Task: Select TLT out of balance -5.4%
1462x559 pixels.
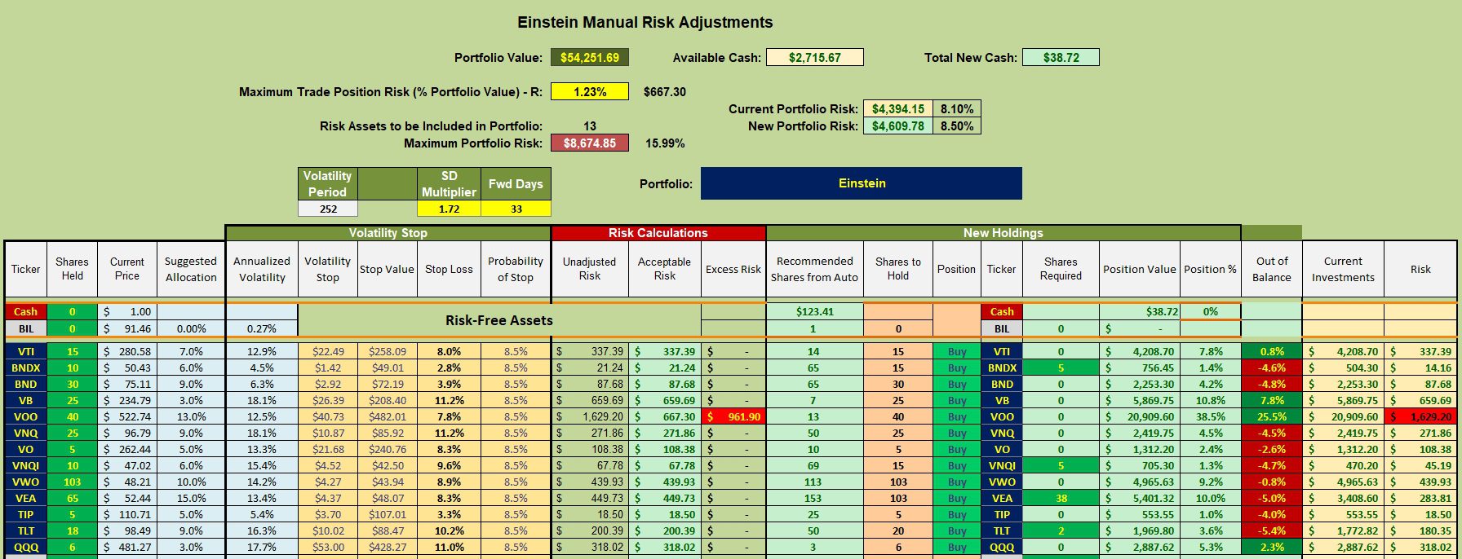Action: tap(1271, 530)
